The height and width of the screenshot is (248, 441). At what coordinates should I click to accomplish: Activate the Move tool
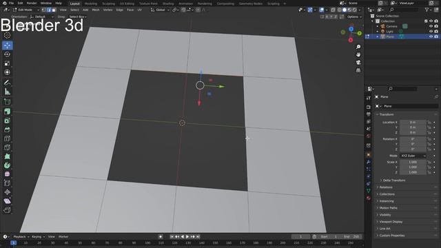8,45
